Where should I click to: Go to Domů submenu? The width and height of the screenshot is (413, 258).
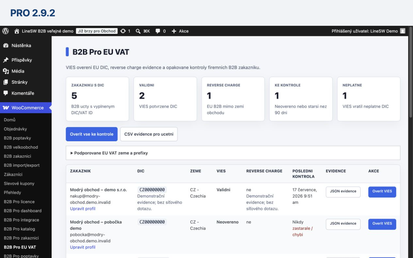[x=10, y=120]
